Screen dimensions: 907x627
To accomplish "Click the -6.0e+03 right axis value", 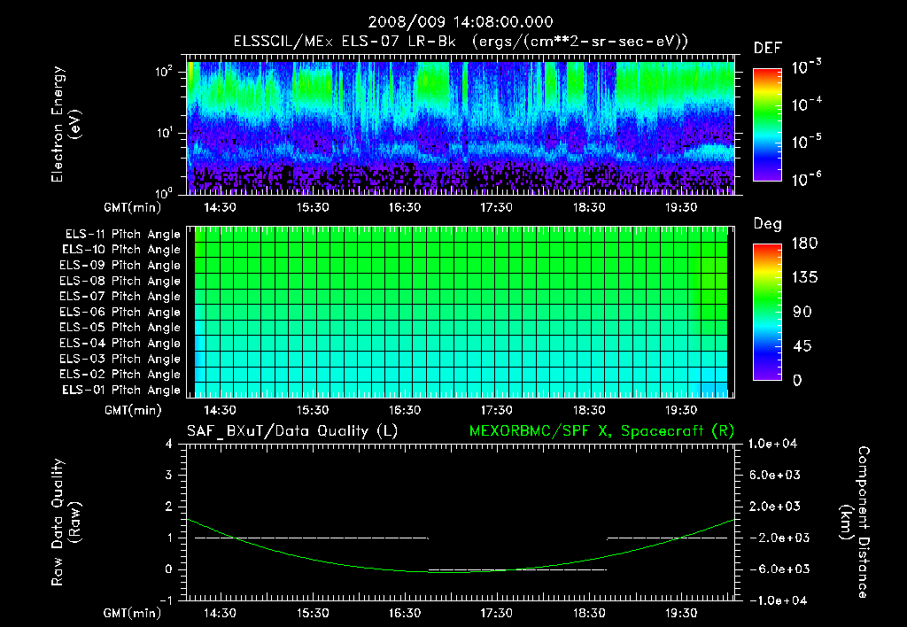I will tap(774, 569).
